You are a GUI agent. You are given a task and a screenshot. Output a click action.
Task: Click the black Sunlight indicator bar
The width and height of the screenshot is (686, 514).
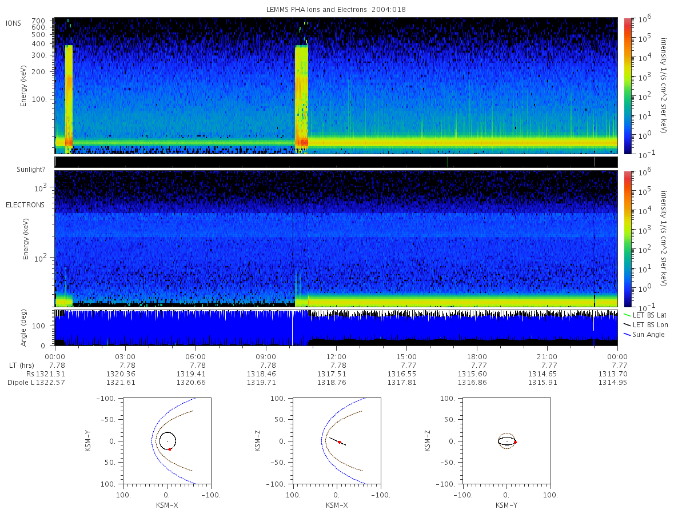point(336,162)
